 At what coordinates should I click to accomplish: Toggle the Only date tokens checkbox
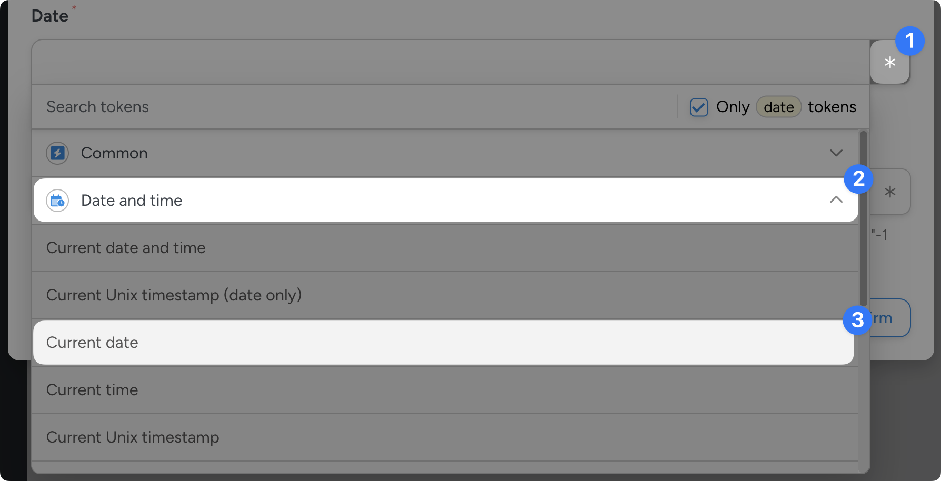(x=699, y=107)
